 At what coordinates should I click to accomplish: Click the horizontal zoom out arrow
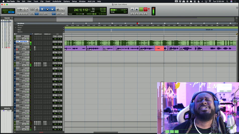click(18, 9)
